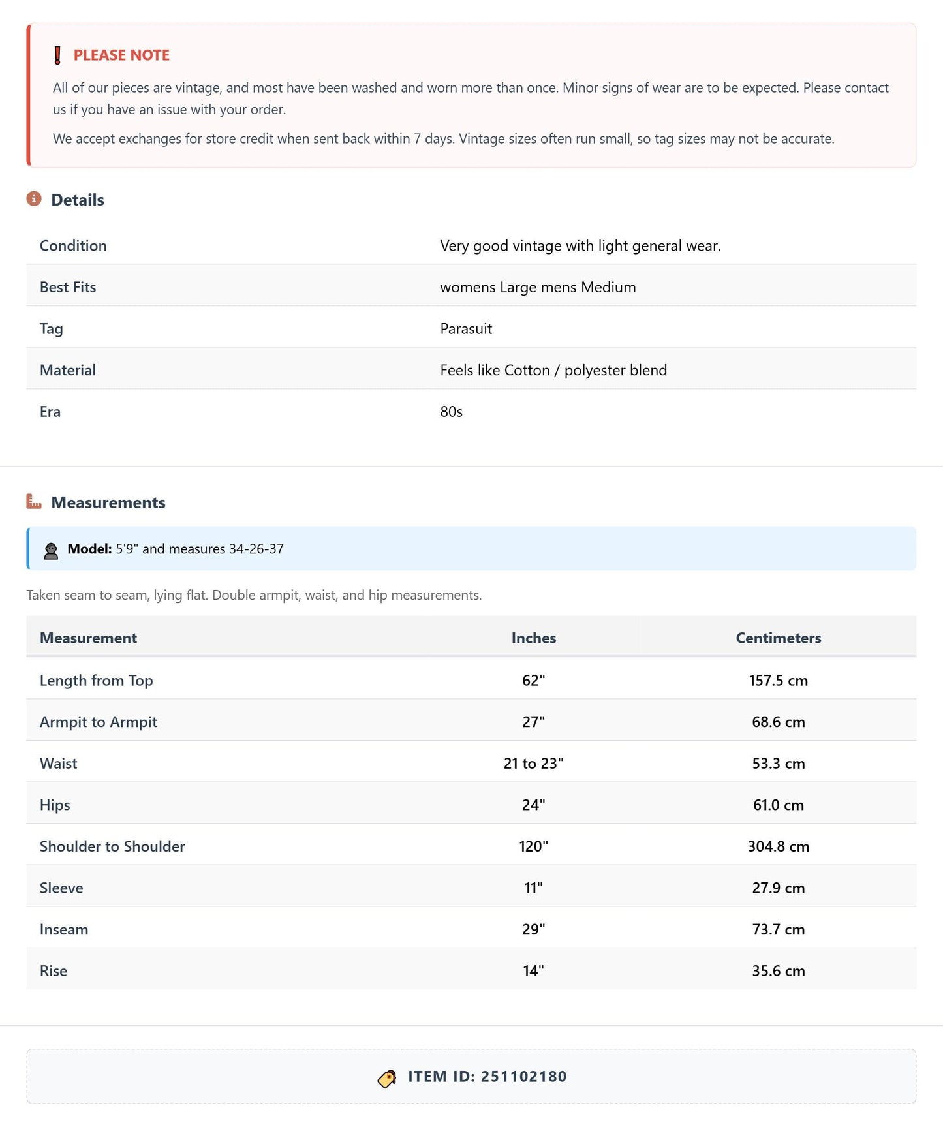The height and width of the screenshot is (1127, 943).
Task: Click the Centimeters column header
Action: (x=779, y=638)
